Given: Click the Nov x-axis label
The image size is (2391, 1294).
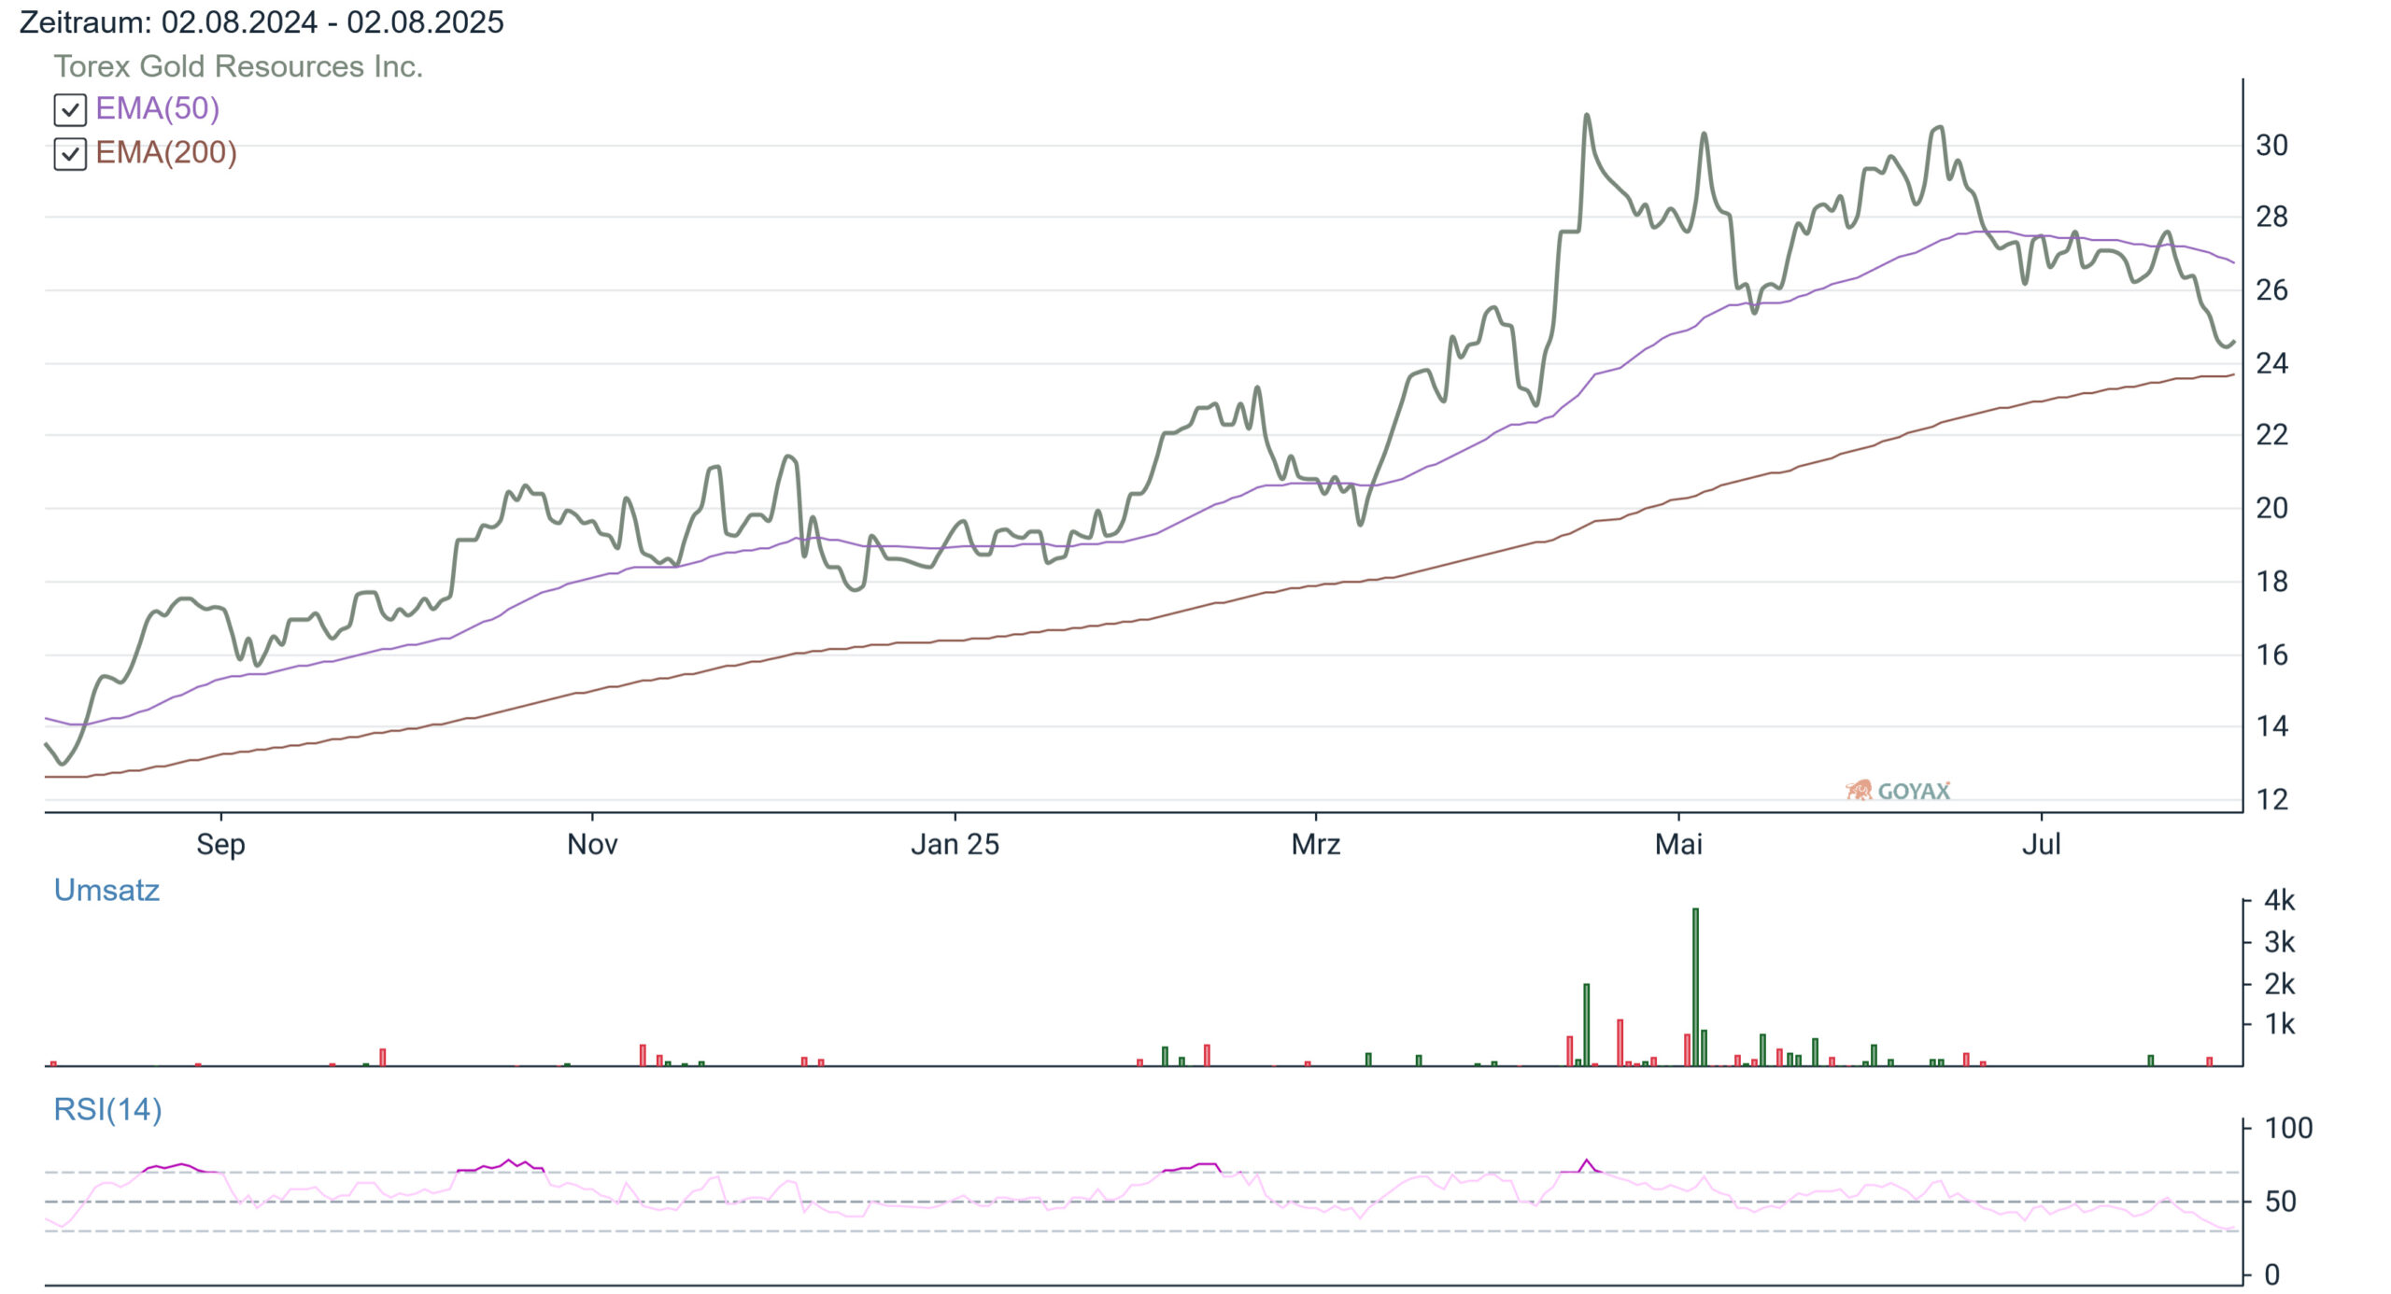Looking at the screenshot, I should [592, 845].
